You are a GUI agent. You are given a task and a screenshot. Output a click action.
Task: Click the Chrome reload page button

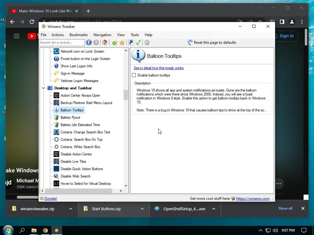click(x=32, y=22)
